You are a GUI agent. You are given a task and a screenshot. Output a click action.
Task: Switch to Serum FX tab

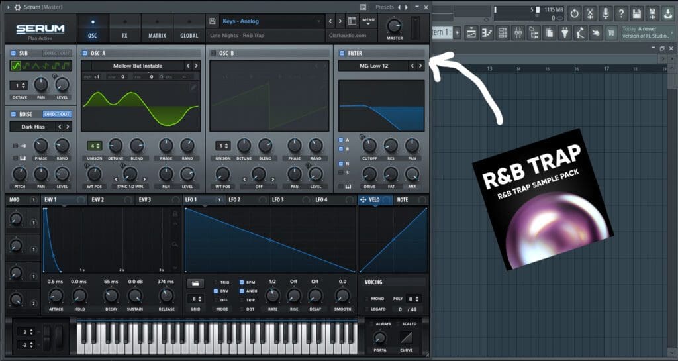click(x=124, y=28)
